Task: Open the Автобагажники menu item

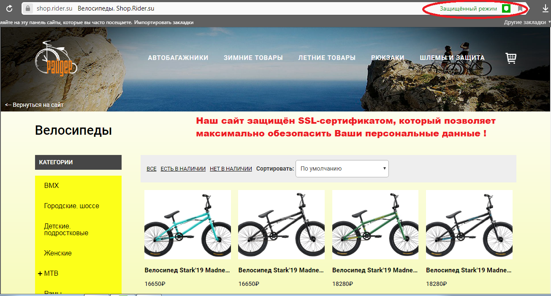Action: [x=178, y=58]
